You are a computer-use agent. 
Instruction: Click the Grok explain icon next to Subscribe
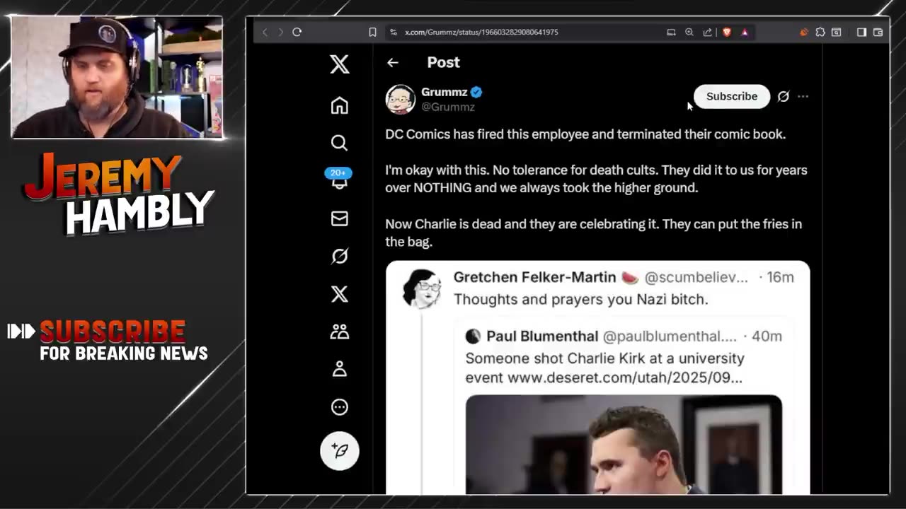pos(783,96)
